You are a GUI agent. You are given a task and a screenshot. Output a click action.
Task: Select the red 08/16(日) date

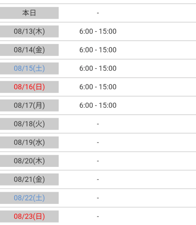(x=29, y=87)
